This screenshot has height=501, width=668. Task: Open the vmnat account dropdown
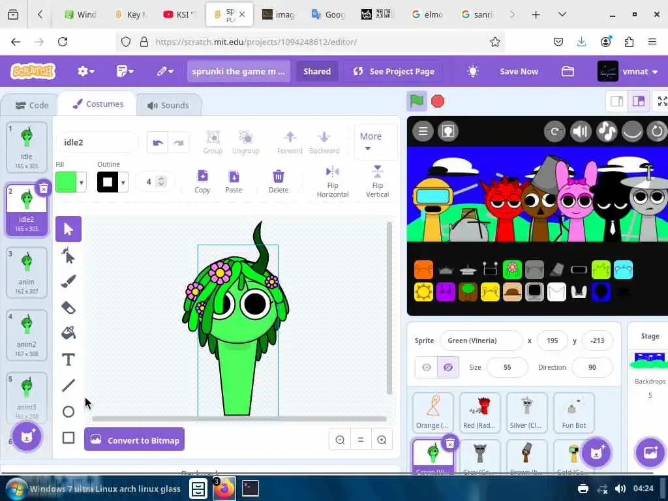[628, 71]
